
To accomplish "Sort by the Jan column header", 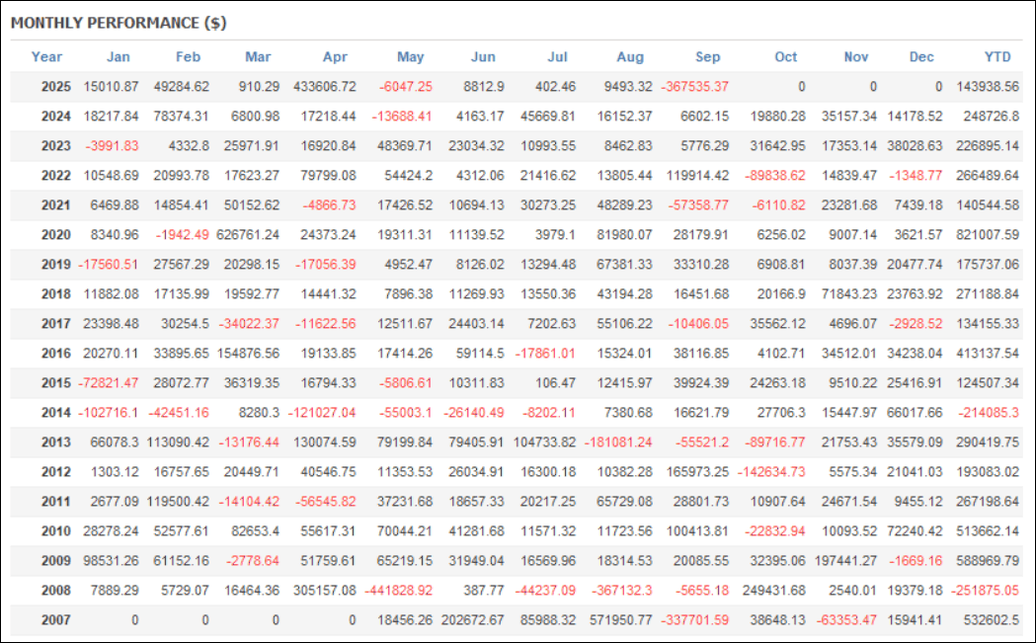I will pos(118,56).
